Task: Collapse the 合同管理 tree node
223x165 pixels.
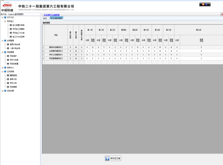Action: [x=2, y=41]
